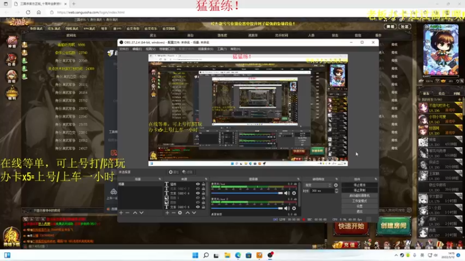The width and height of the screenshot is (465, 261).
Task: Toggle visibility of topmost text source in OBS
Action: coord(198,184)
